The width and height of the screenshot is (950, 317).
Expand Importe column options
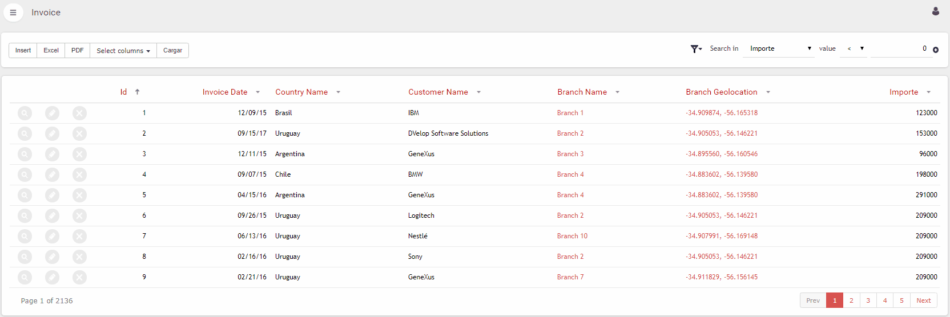pos(928,92)
